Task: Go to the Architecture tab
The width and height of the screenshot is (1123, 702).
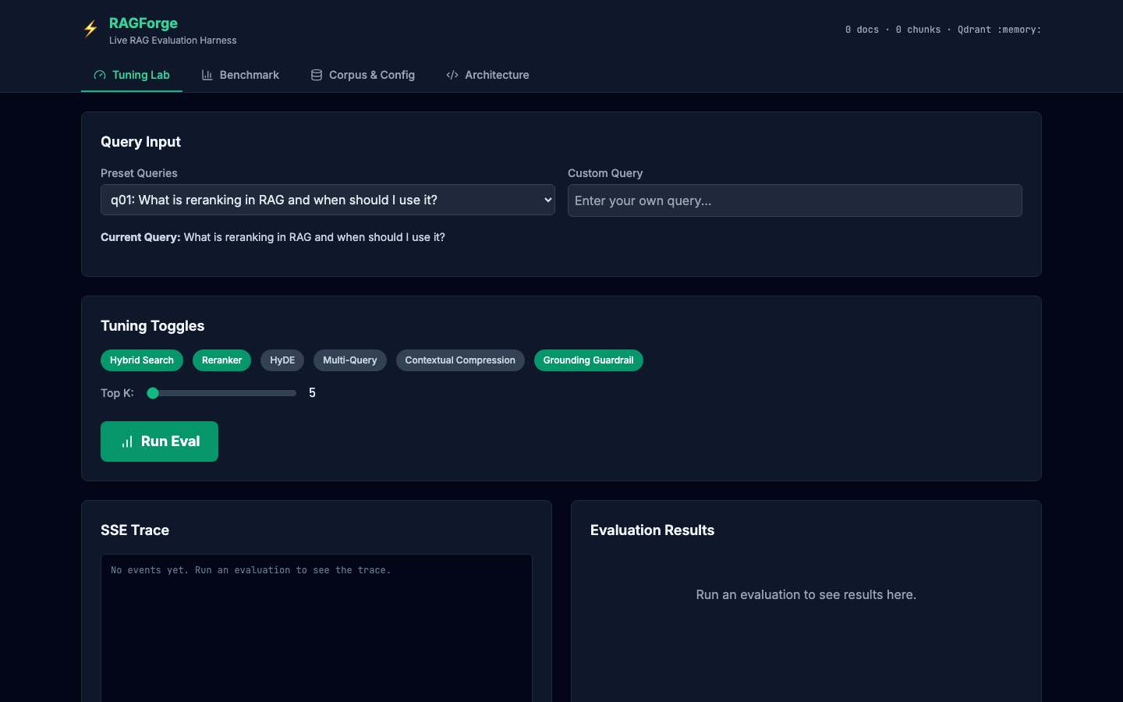Action: click(487, 75)
